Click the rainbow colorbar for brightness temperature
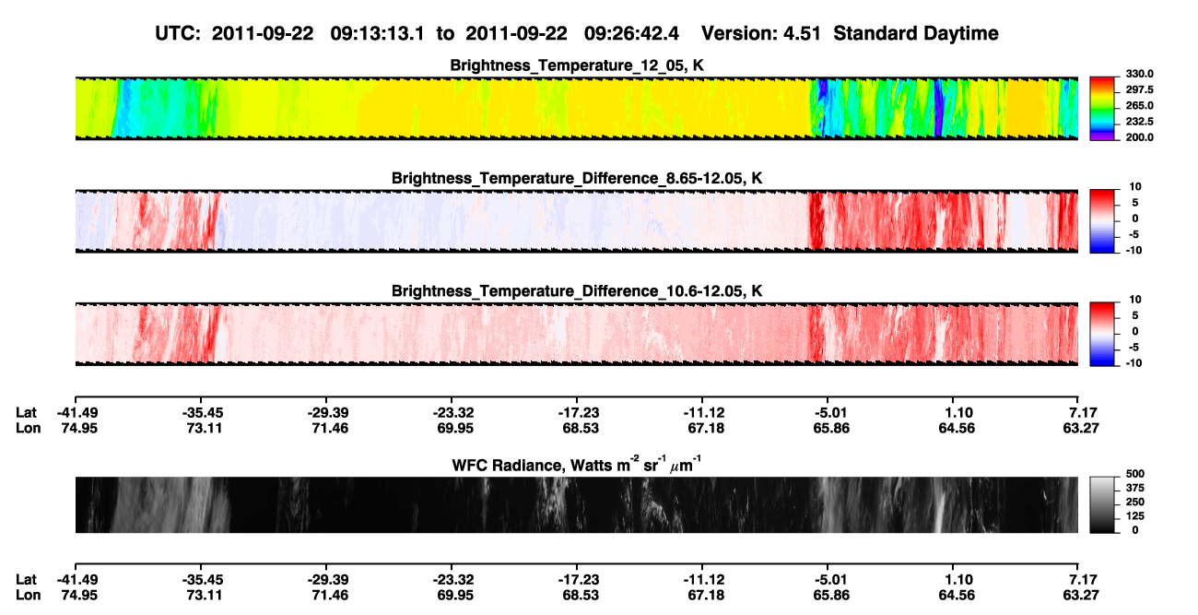This screenshot has width=1198, height=615. point(1103,108)
